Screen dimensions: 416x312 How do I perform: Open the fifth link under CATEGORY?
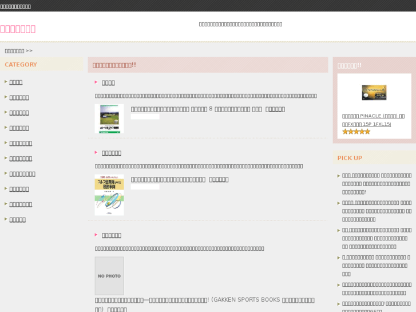point(21,143)
